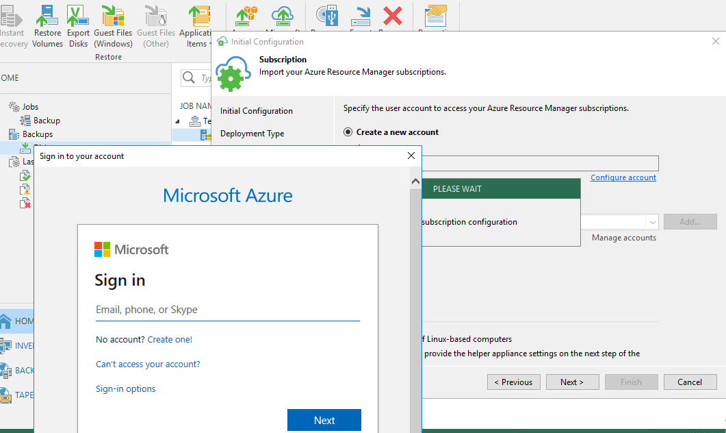Click the Email, phone, or Skype field
The image size is (726, 433).
click(x=227, y=310)
